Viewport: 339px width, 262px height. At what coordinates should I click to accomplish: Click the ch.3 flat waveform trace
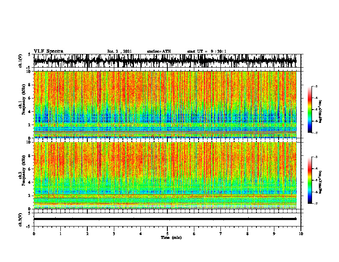pos(165,219)
